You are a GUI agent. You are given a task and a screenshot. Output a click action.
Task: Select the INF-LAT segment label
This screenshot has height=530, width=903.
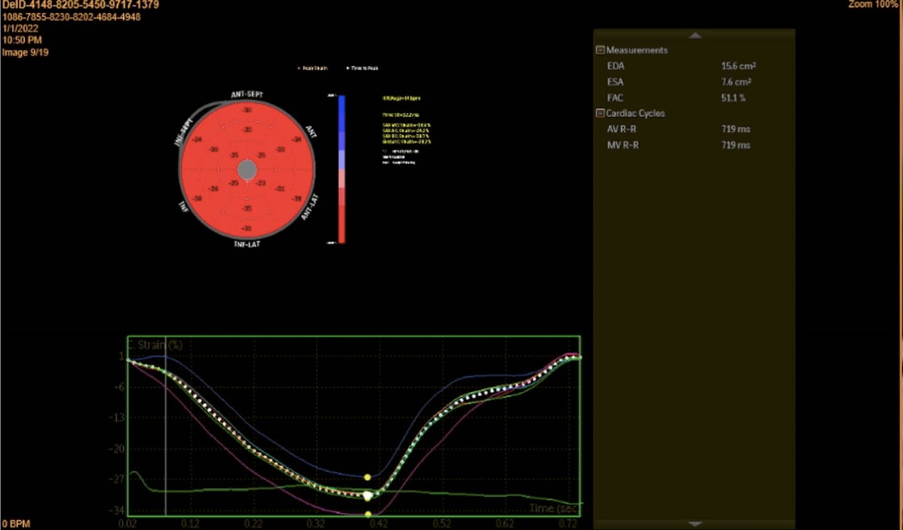247,243
